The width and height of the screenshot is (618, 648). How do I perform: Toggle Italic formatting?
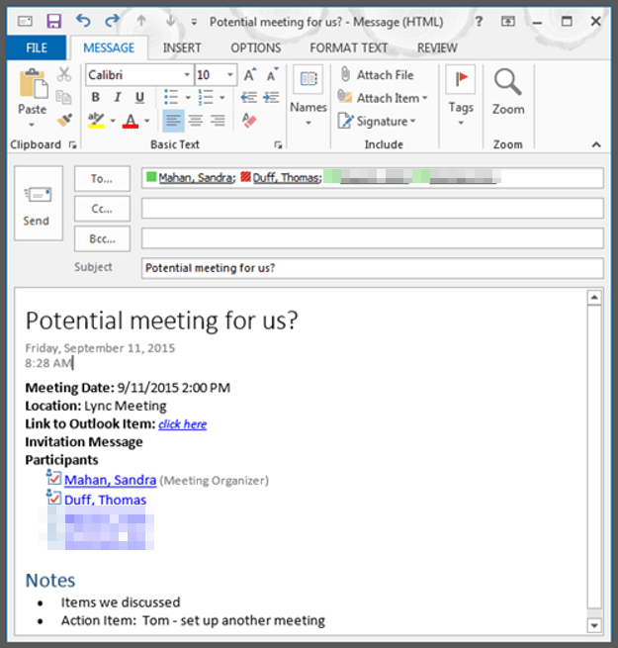click(118, 98)
